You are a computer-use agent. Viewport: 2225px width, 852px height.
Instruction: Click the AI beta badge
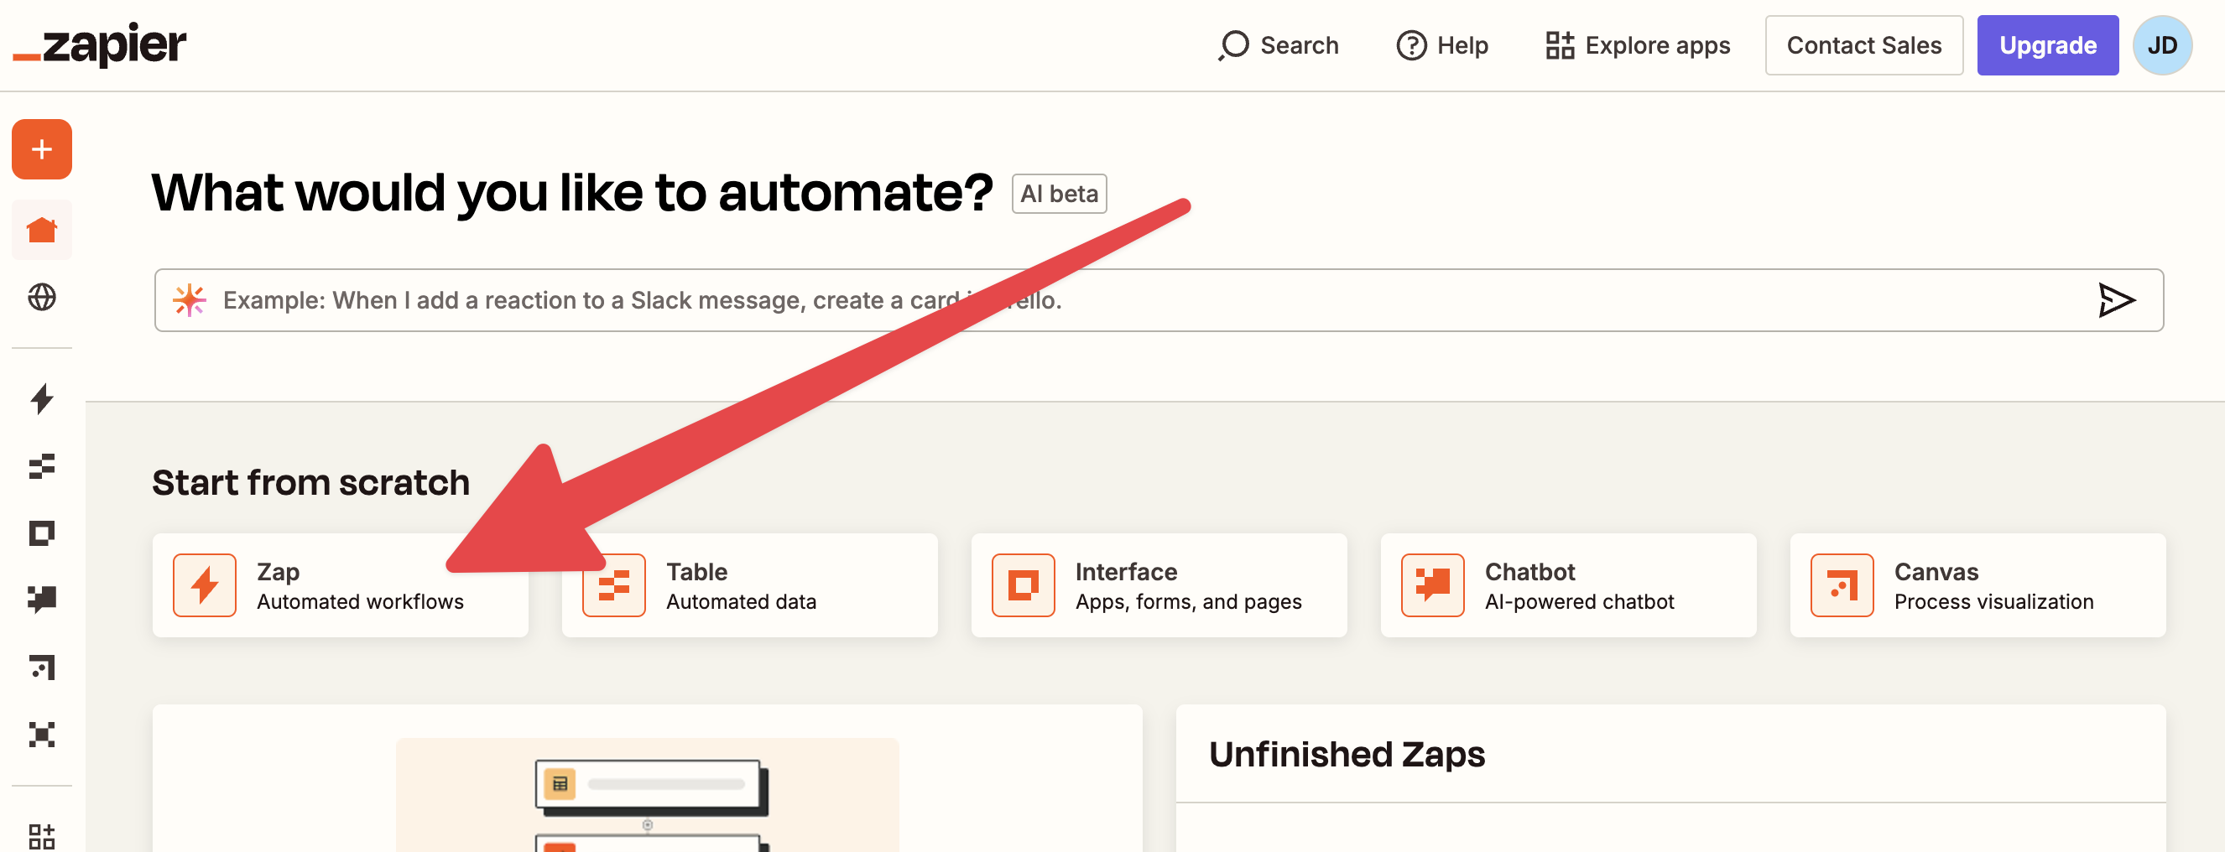pos(1059,194)
